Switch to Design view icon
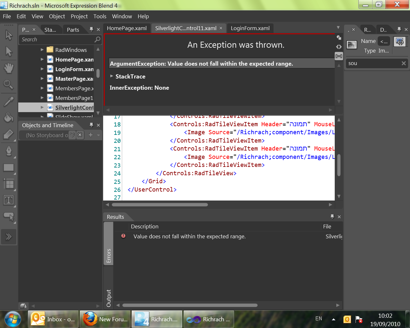 pyautogui.click(x=339, y=37)
